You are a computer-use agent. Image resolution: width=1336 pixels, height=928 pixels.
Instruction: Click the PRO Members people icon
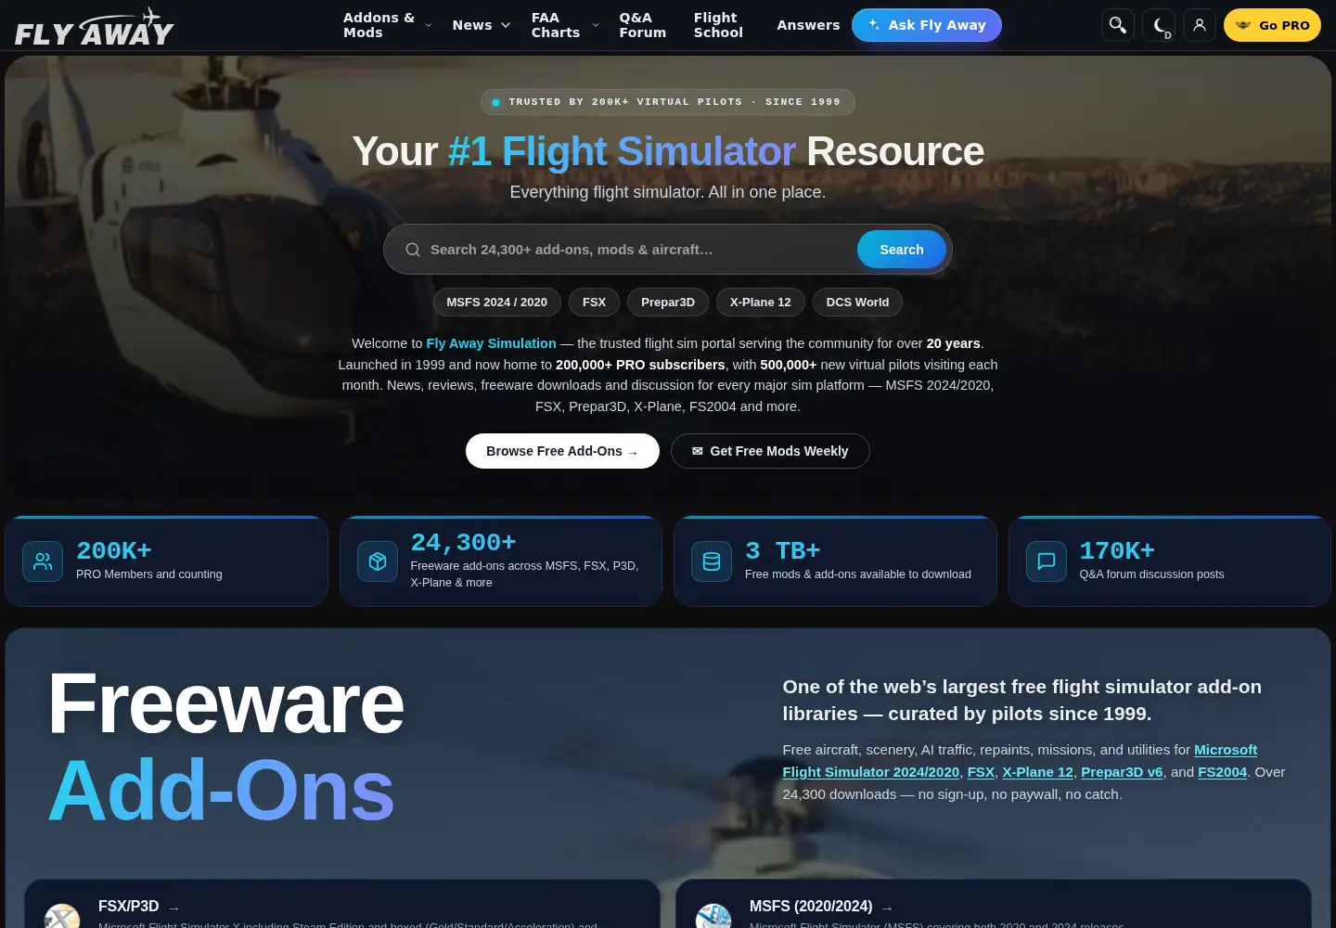pyautogui.click(x=43, y=561)
